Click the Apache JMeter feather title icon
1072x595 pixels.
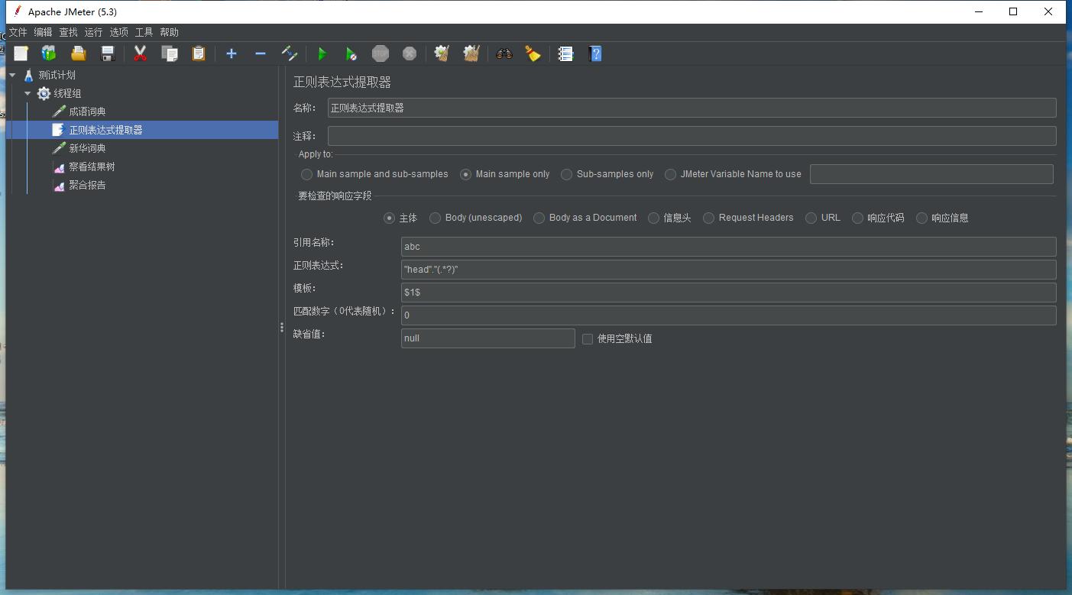pos(18,11)
